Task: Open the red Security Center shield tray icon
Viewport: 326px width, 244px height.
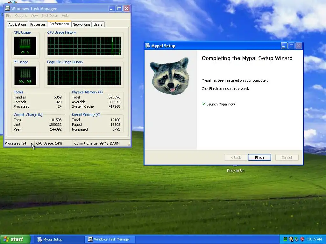Action: [x=302, y=239]
